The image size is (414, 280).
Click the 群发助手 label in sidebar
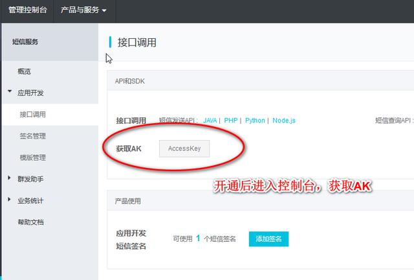pos(30,179)
